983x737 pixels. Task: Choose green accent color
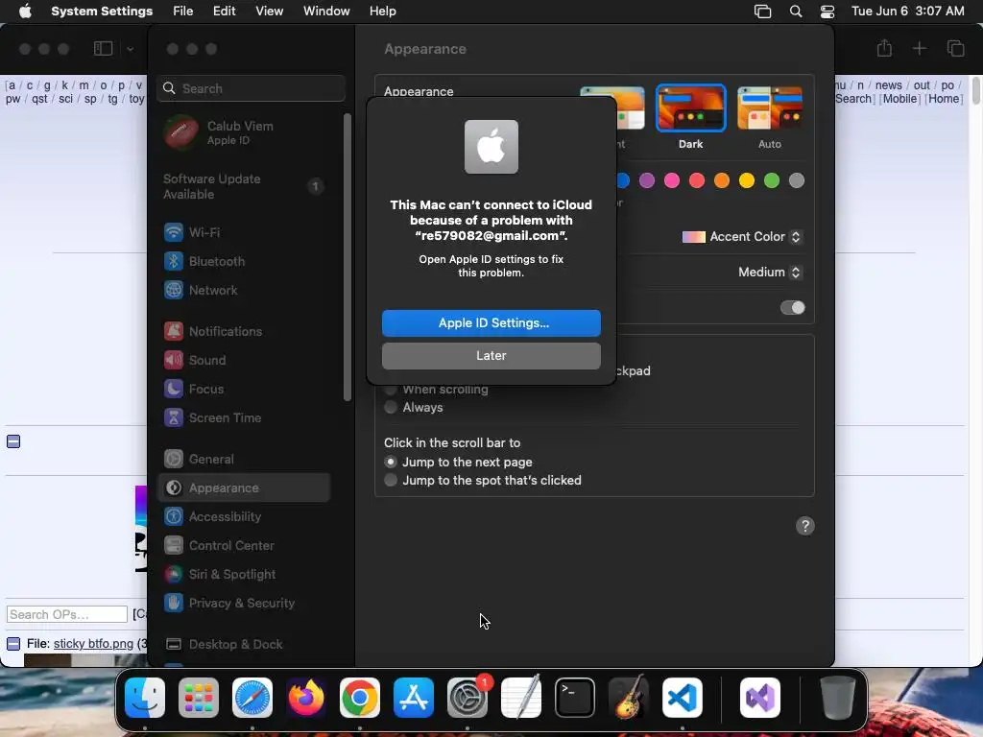771,181
